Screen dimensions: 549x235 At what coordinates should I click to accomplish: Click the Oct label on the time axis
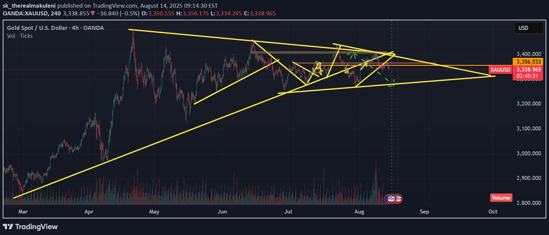pyautogui.click(x=492, y=212)
